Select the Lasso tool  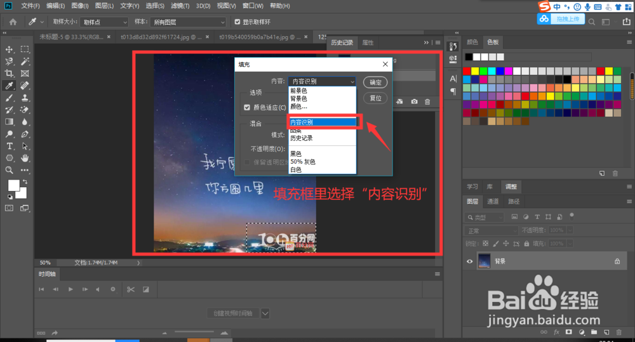tap(9, 62)
